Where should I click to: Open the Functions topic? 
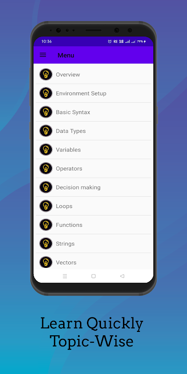click(x=93, y=225)
